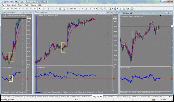174x102 pixels.
Task: Choose the Text Label 'A' tool
Action: click(x=79, y=9)
